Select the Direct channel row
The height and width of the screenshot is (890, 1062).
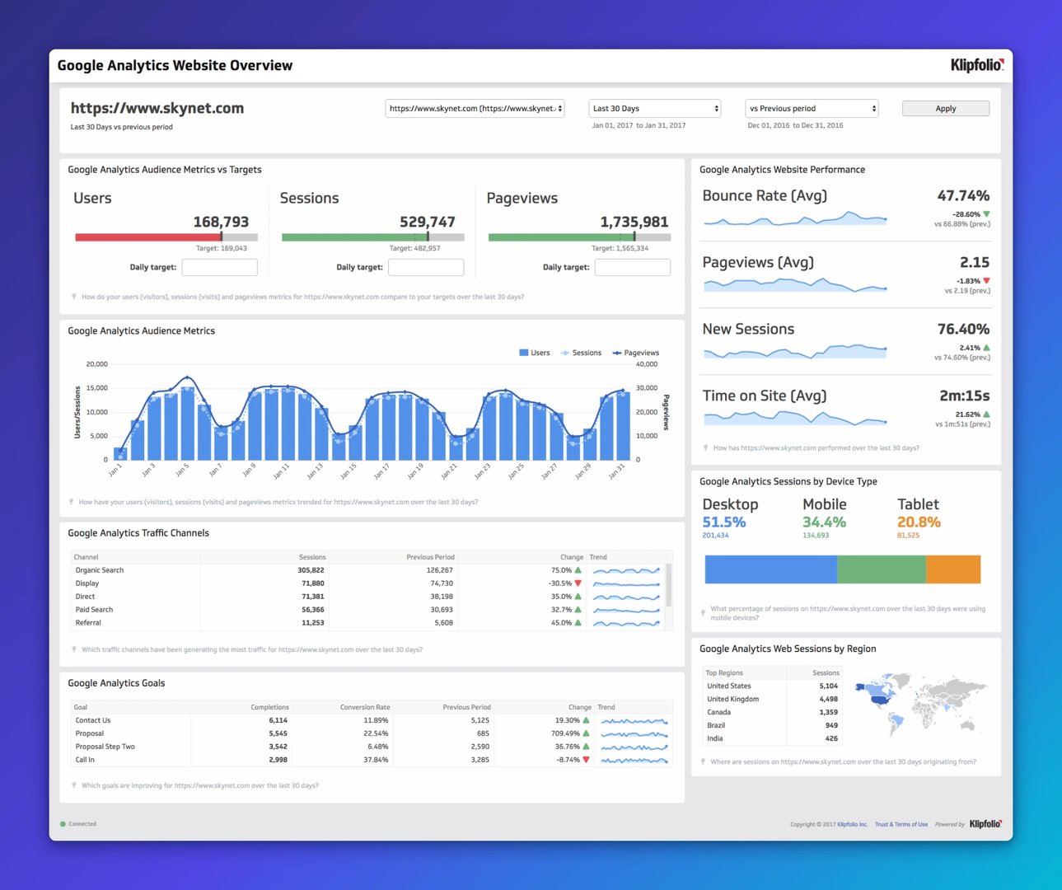[x=367, y=597]
